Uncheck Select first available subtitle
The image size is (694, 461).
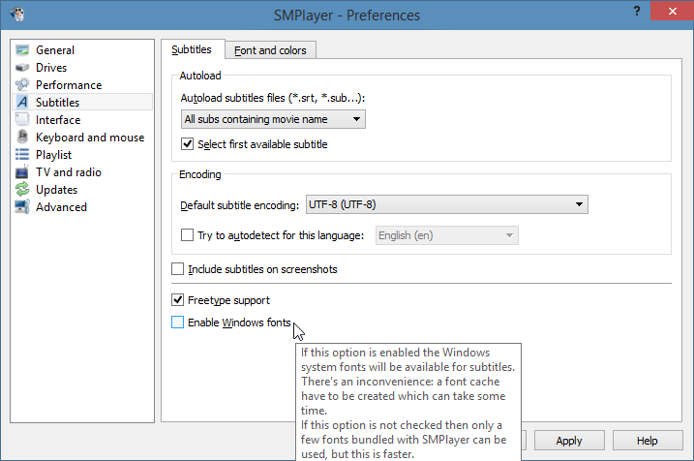click(x=189, y=144)
